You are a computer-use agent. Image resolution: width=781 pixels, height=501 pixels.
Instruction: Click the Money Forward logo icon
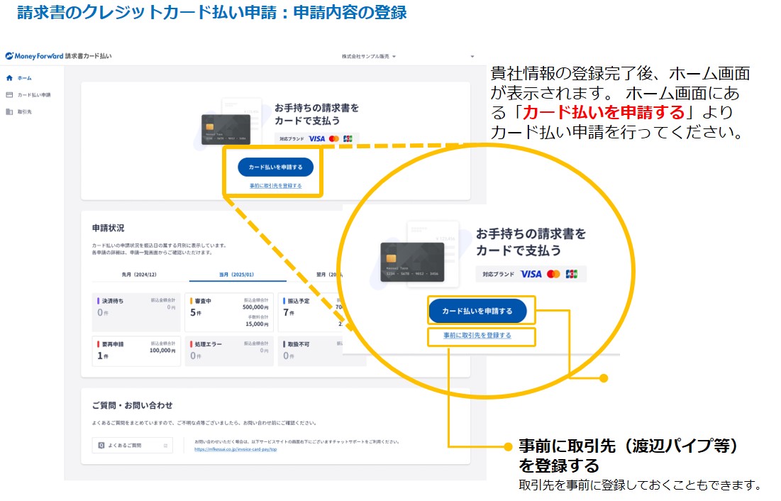tap(9, 56)
